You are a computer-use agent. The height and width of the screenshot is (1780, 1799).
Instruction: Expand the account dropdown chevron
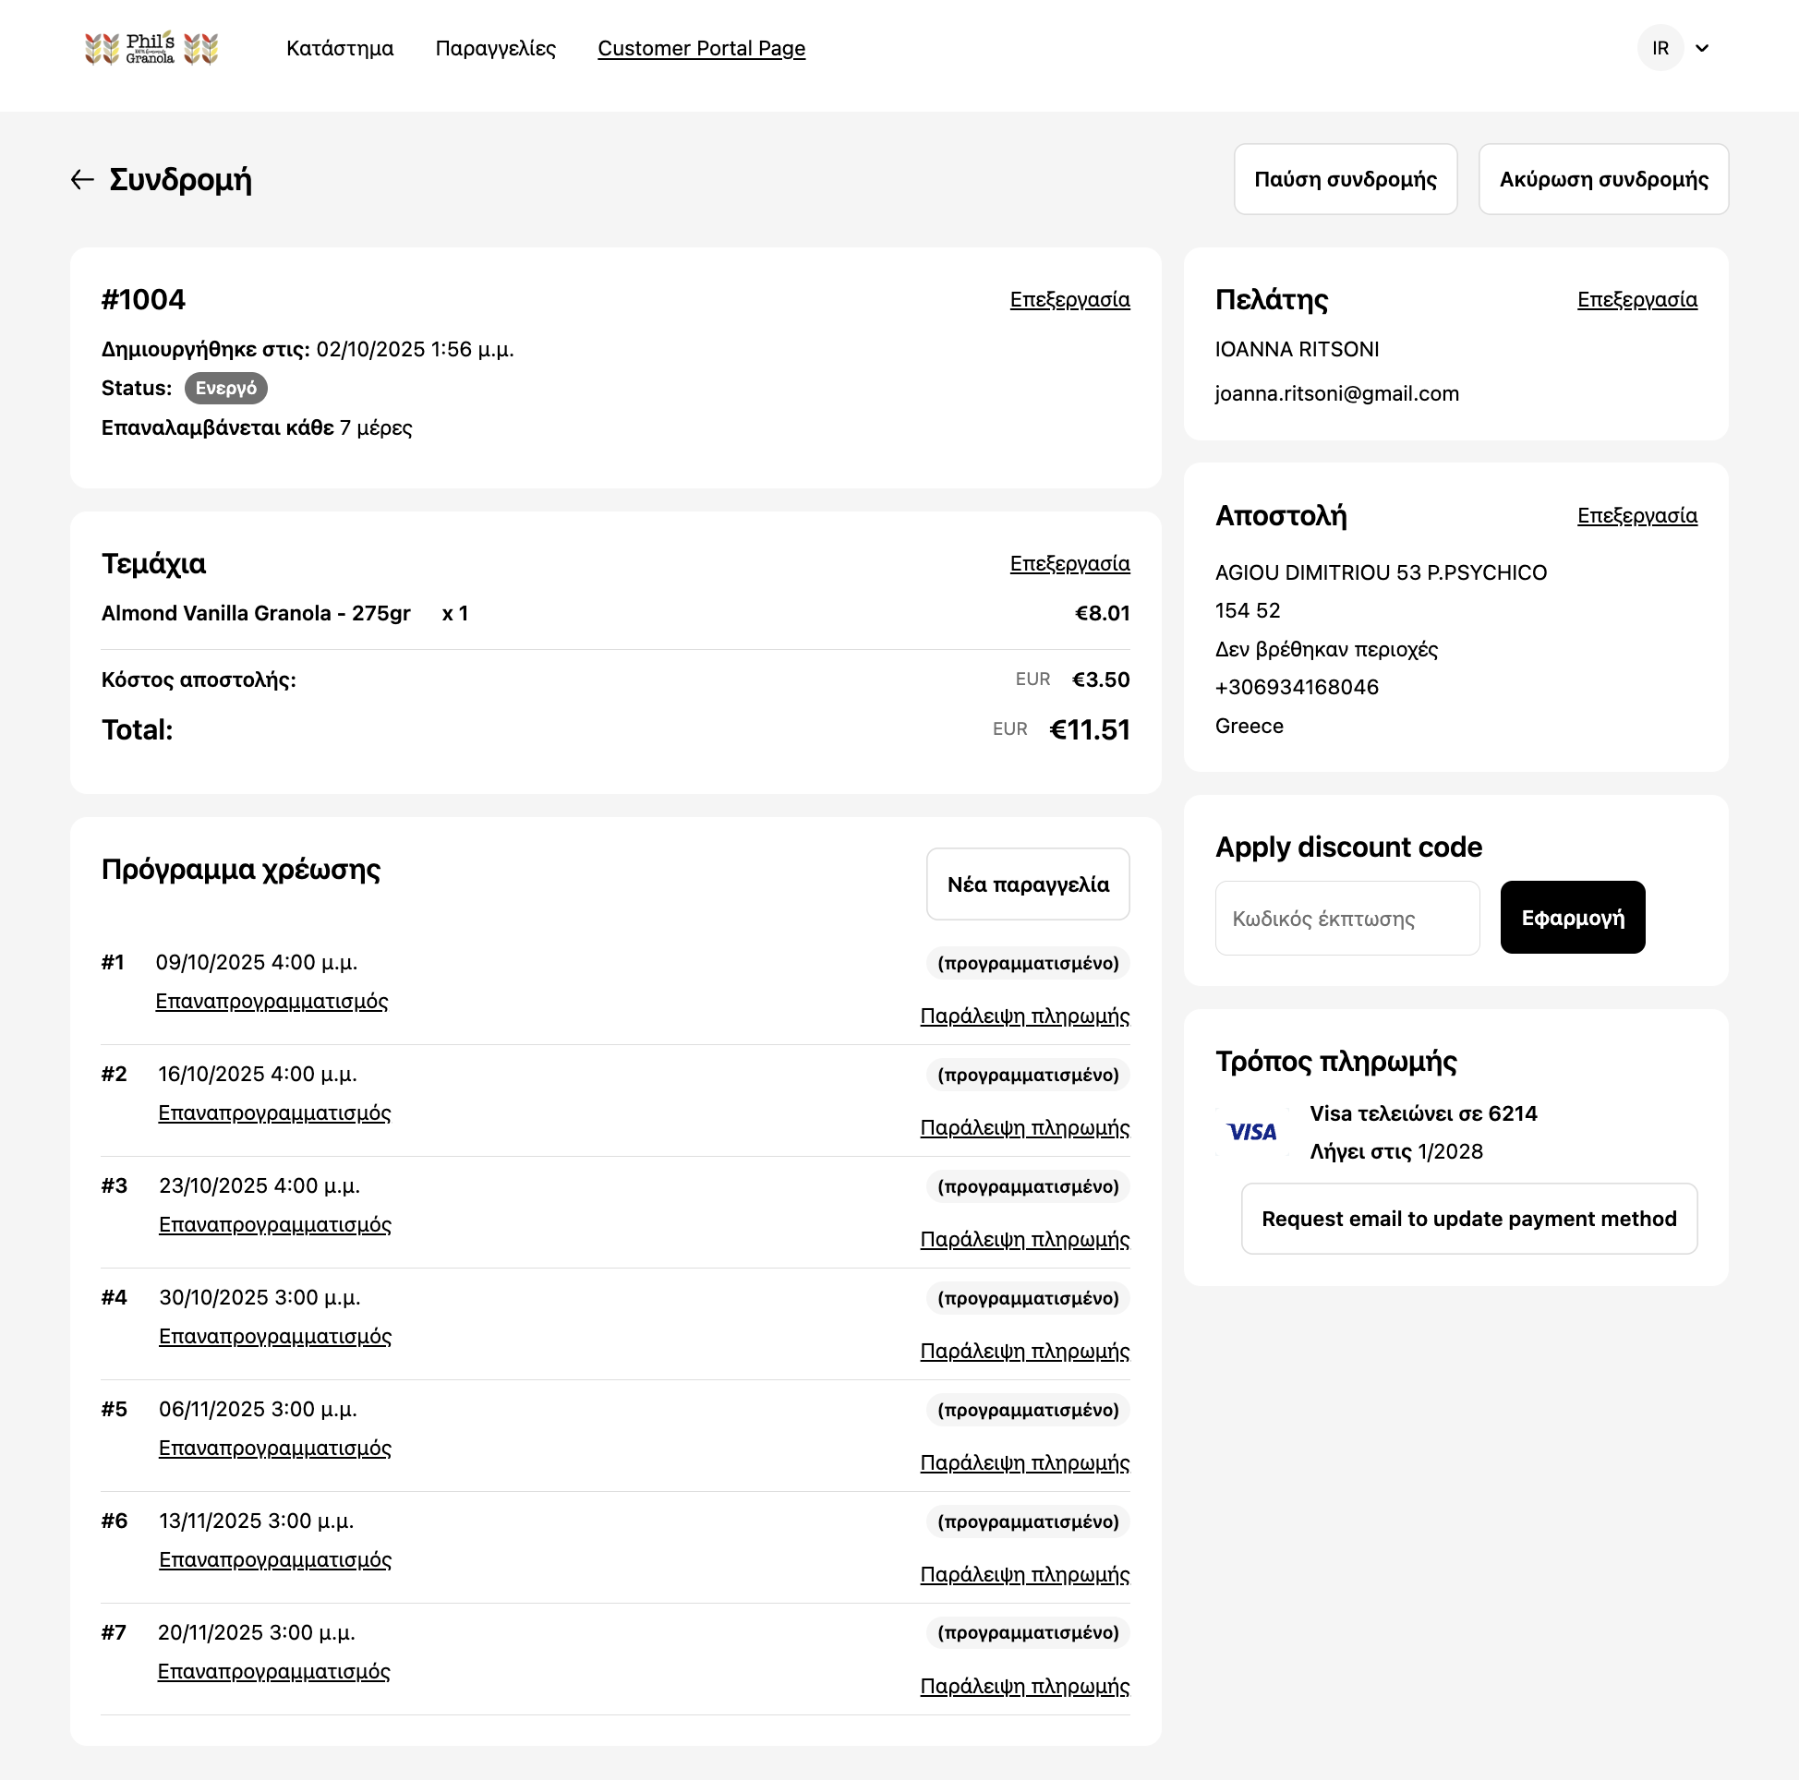(x=1701, y=48)
